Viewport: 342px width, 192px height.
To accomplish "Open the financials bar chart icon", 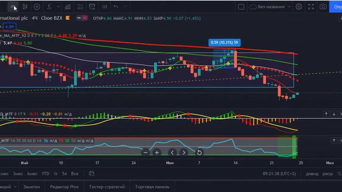I will 68,7.
